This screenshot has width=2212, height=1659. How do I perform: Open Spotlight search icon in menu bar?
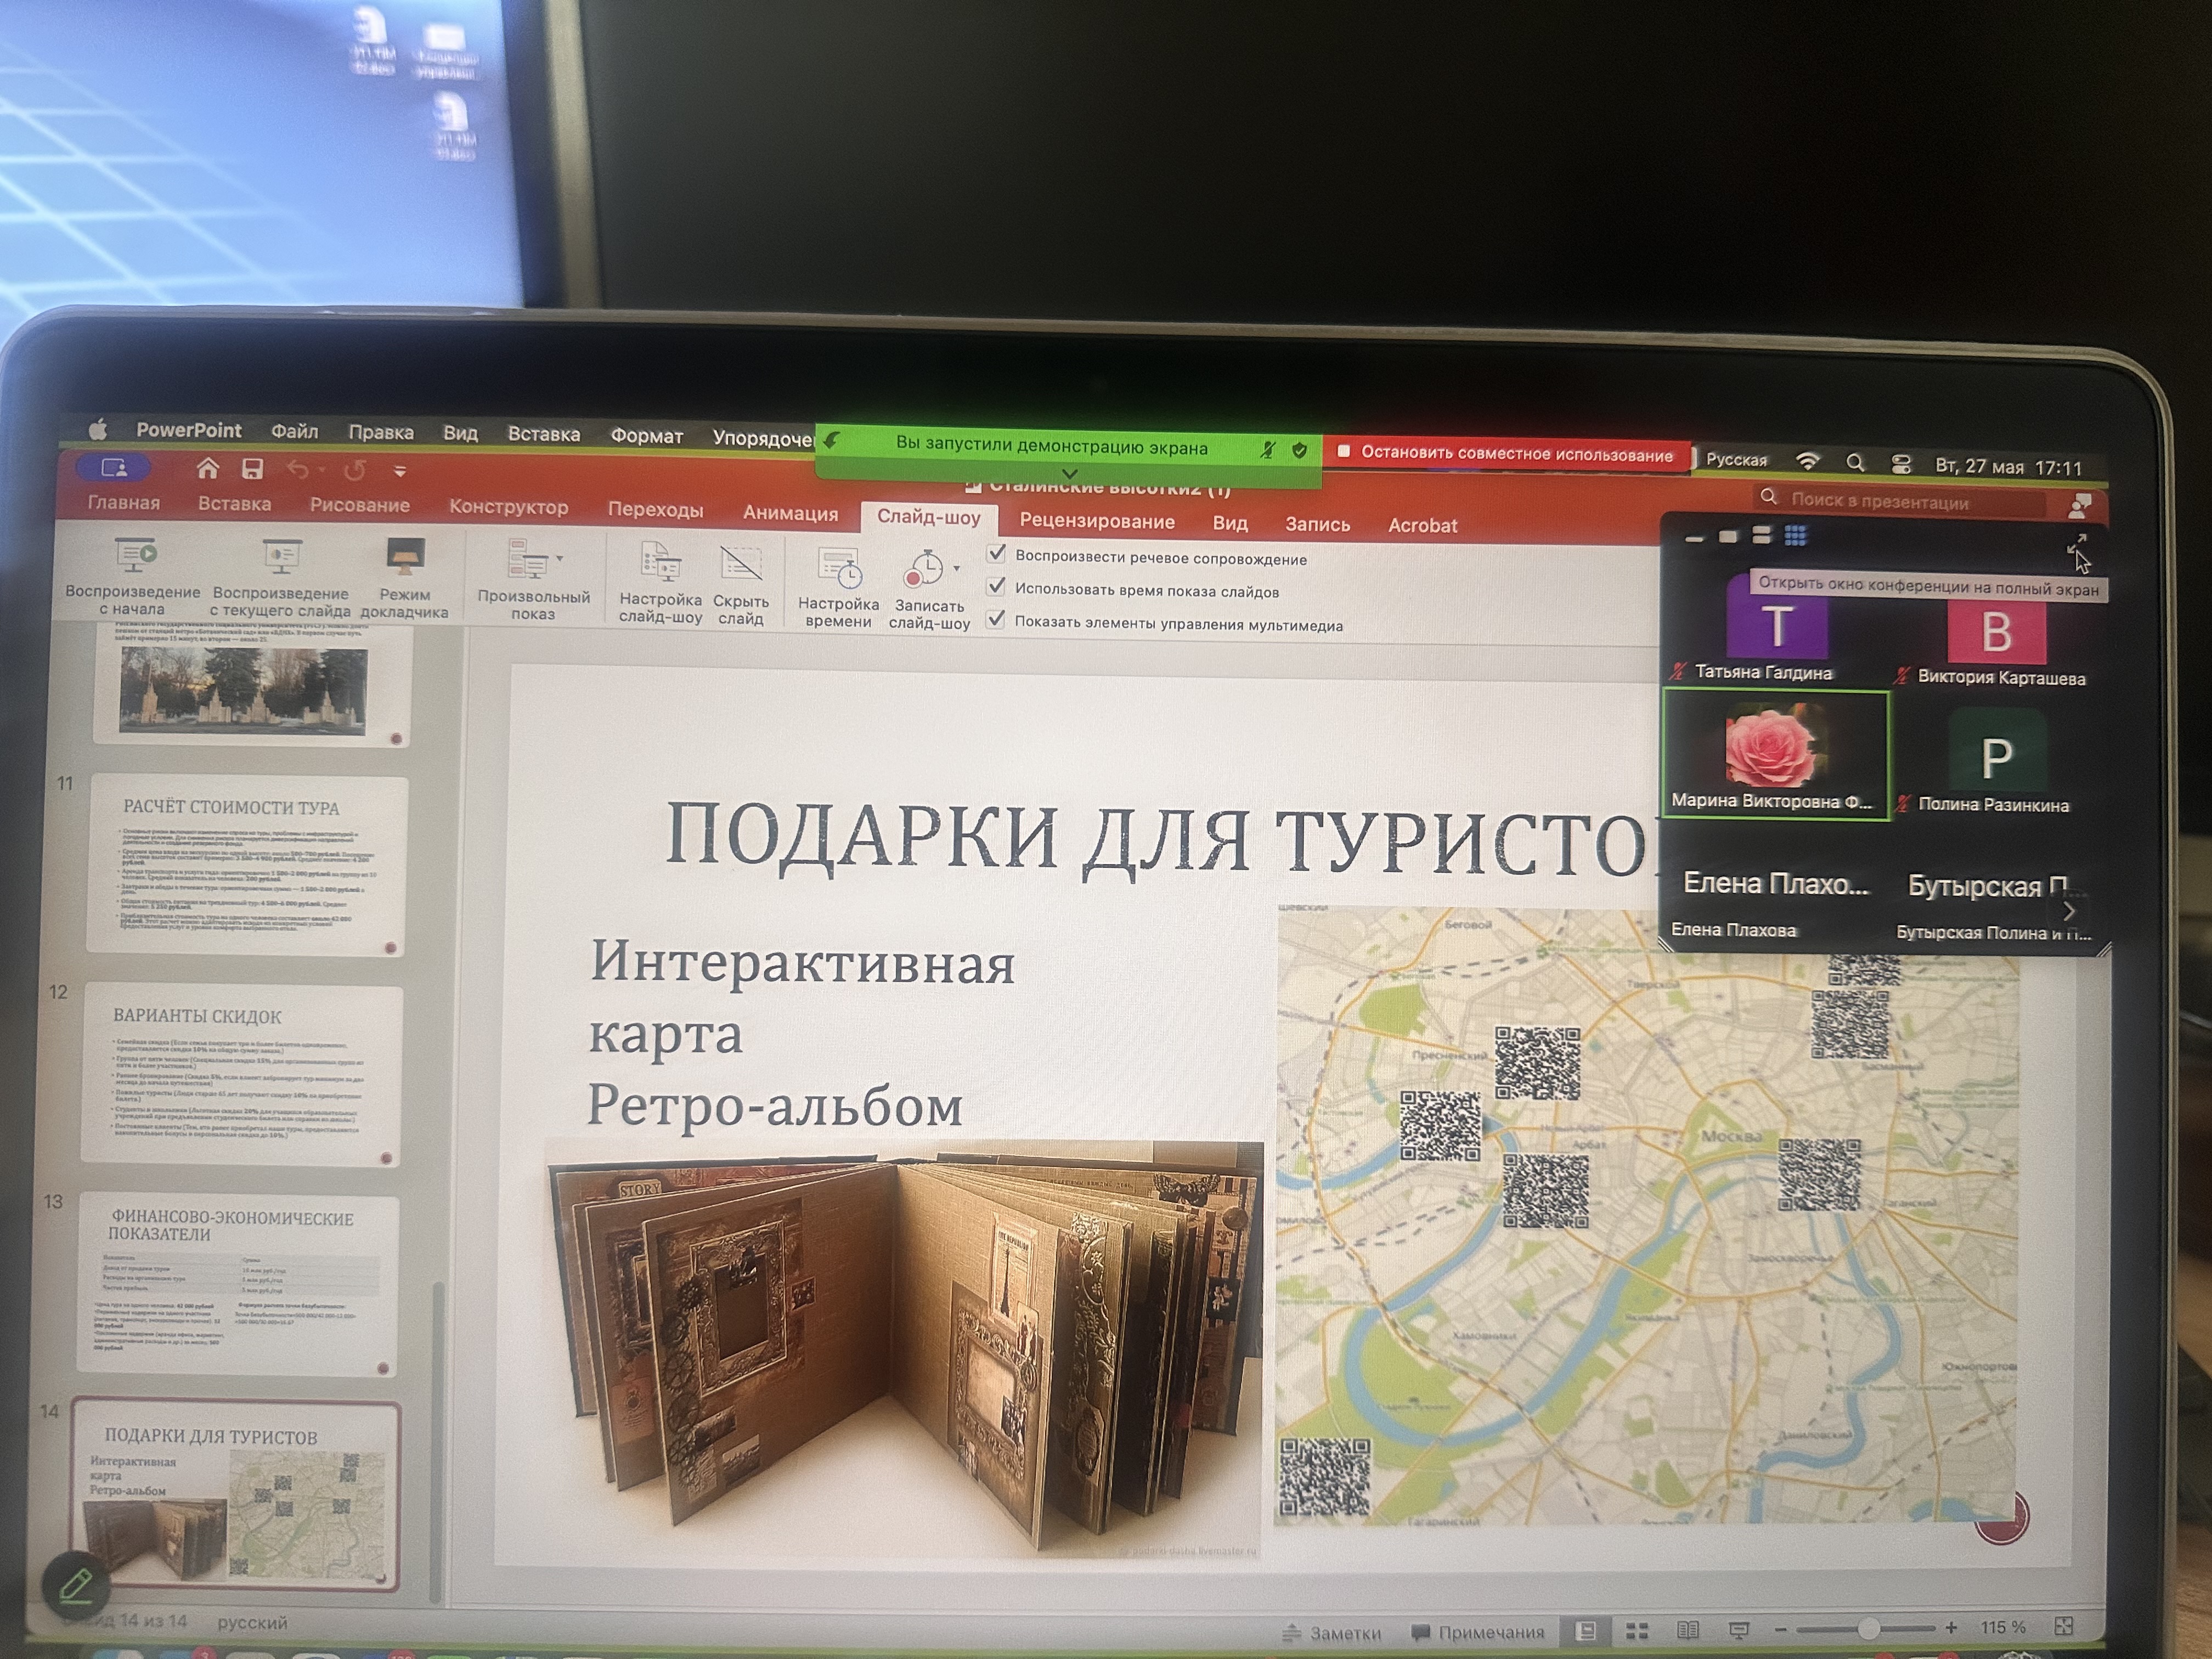point(1855,463)
